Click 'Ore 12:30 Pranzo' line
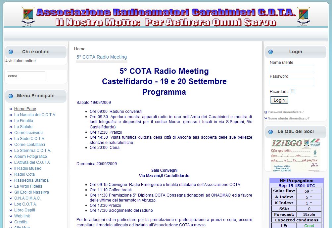Image resolution: width=332 pixels, height=228 pixels. pyautogui.click(x=106, y=132)
